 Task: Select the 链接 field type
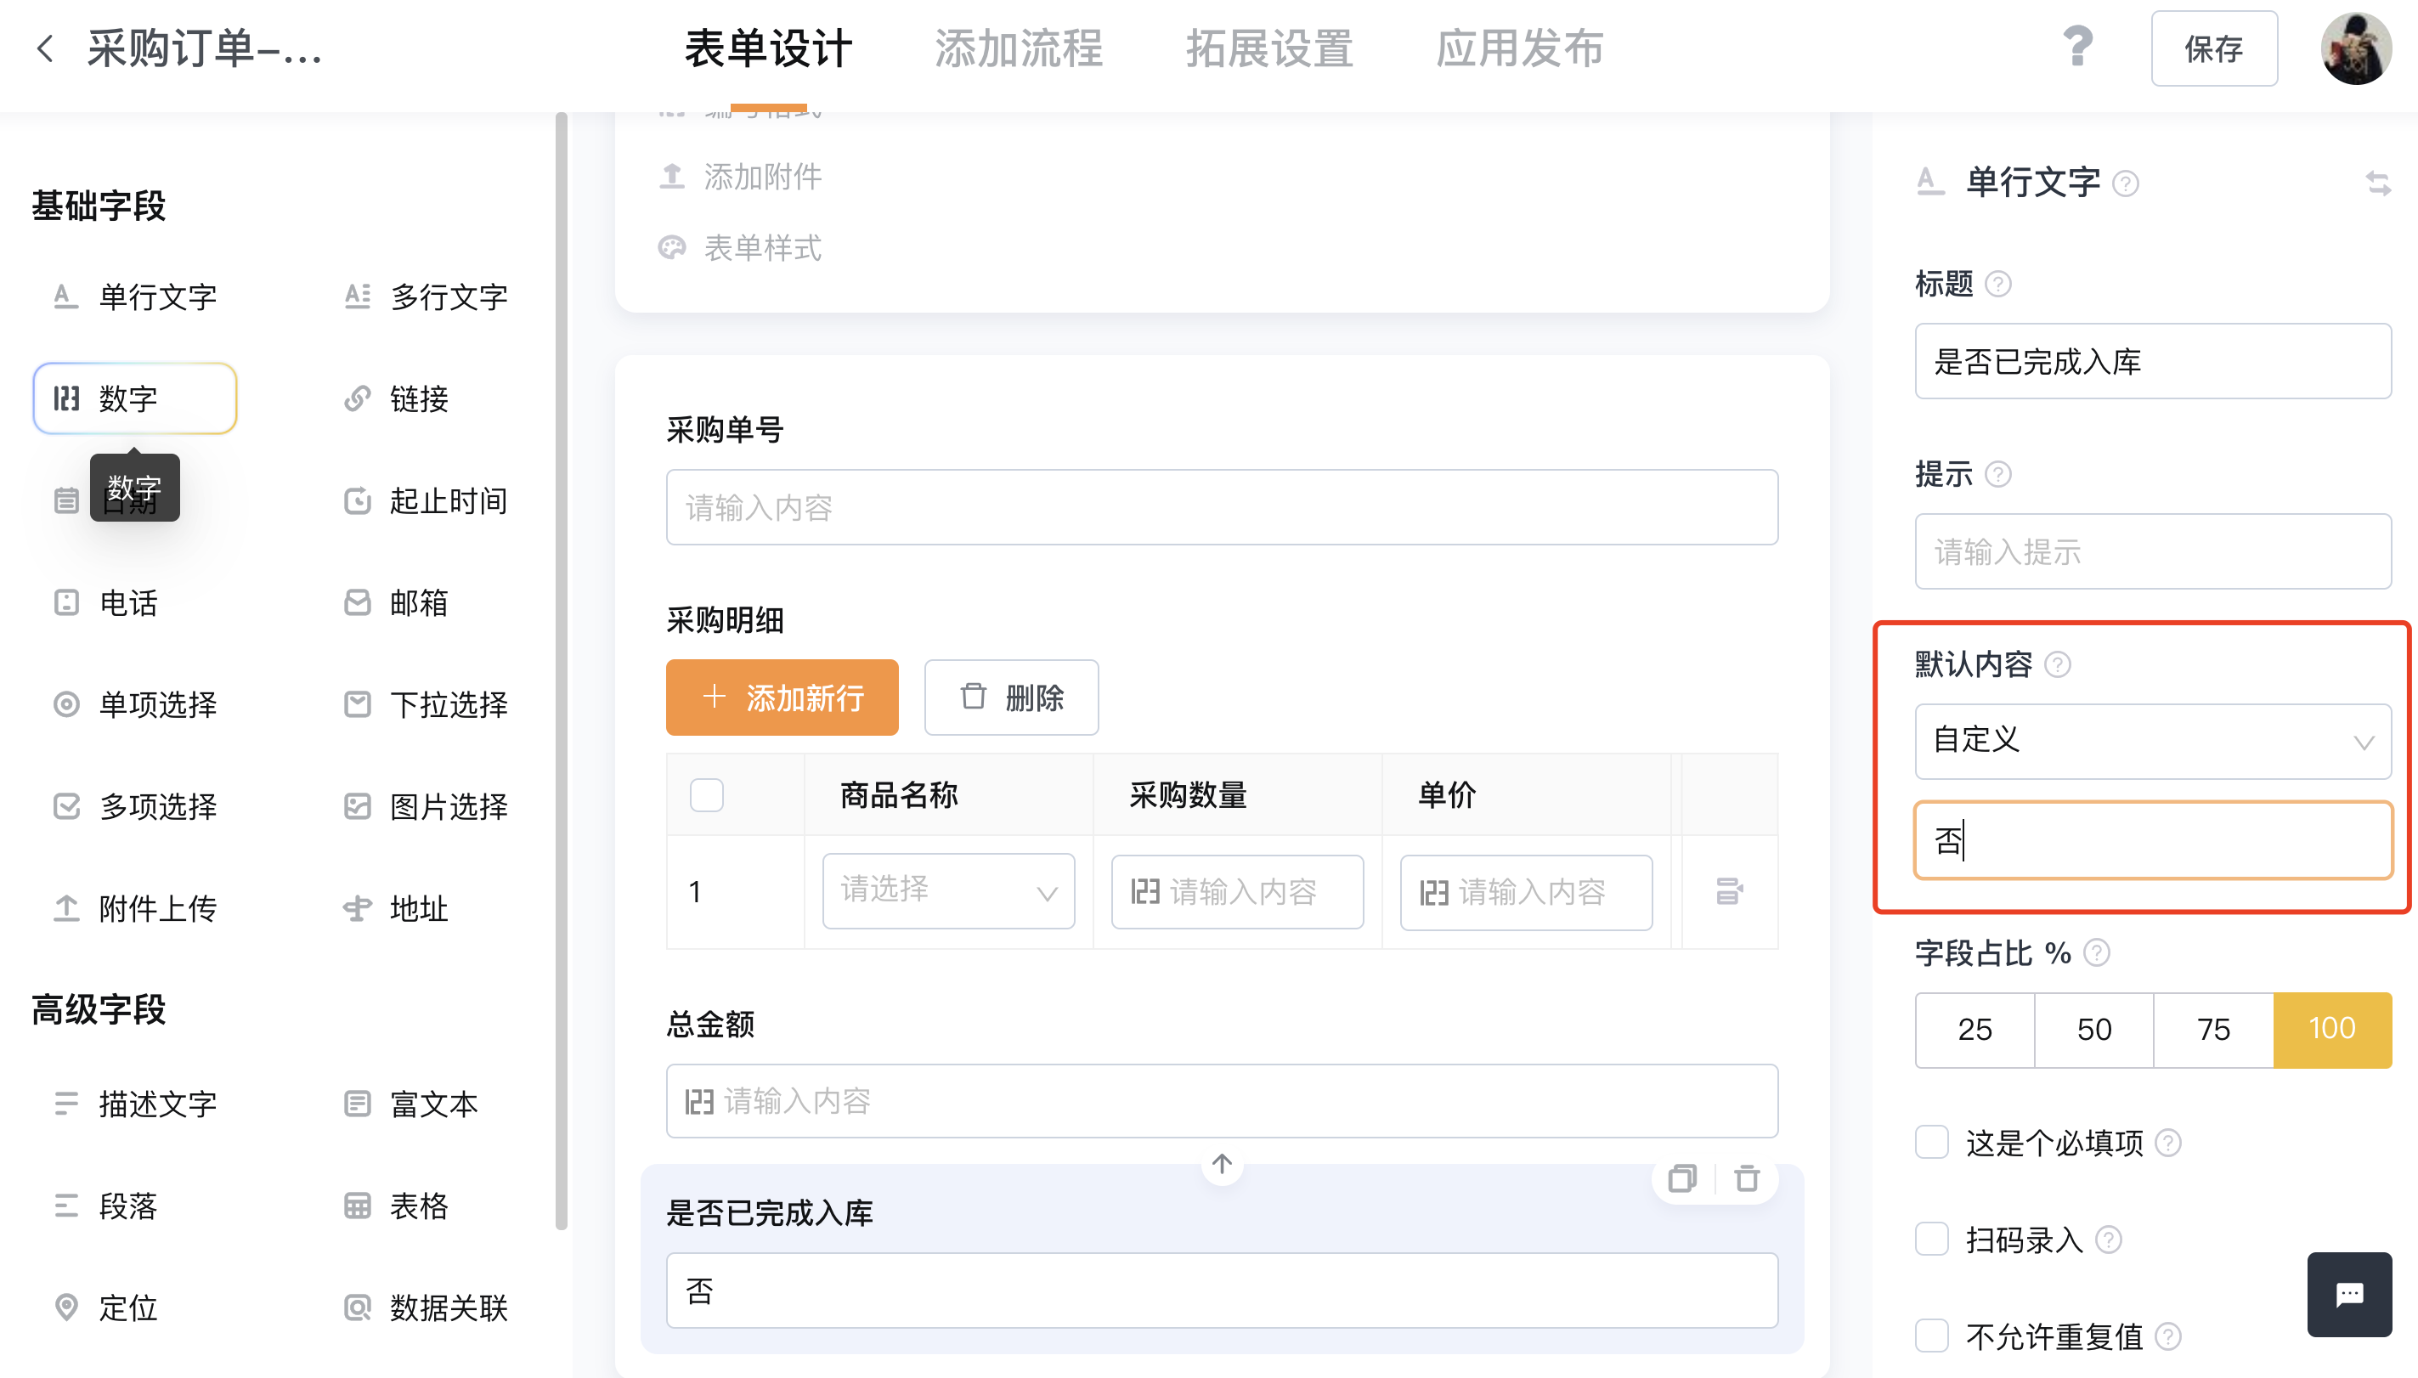(x=425, y=398)
